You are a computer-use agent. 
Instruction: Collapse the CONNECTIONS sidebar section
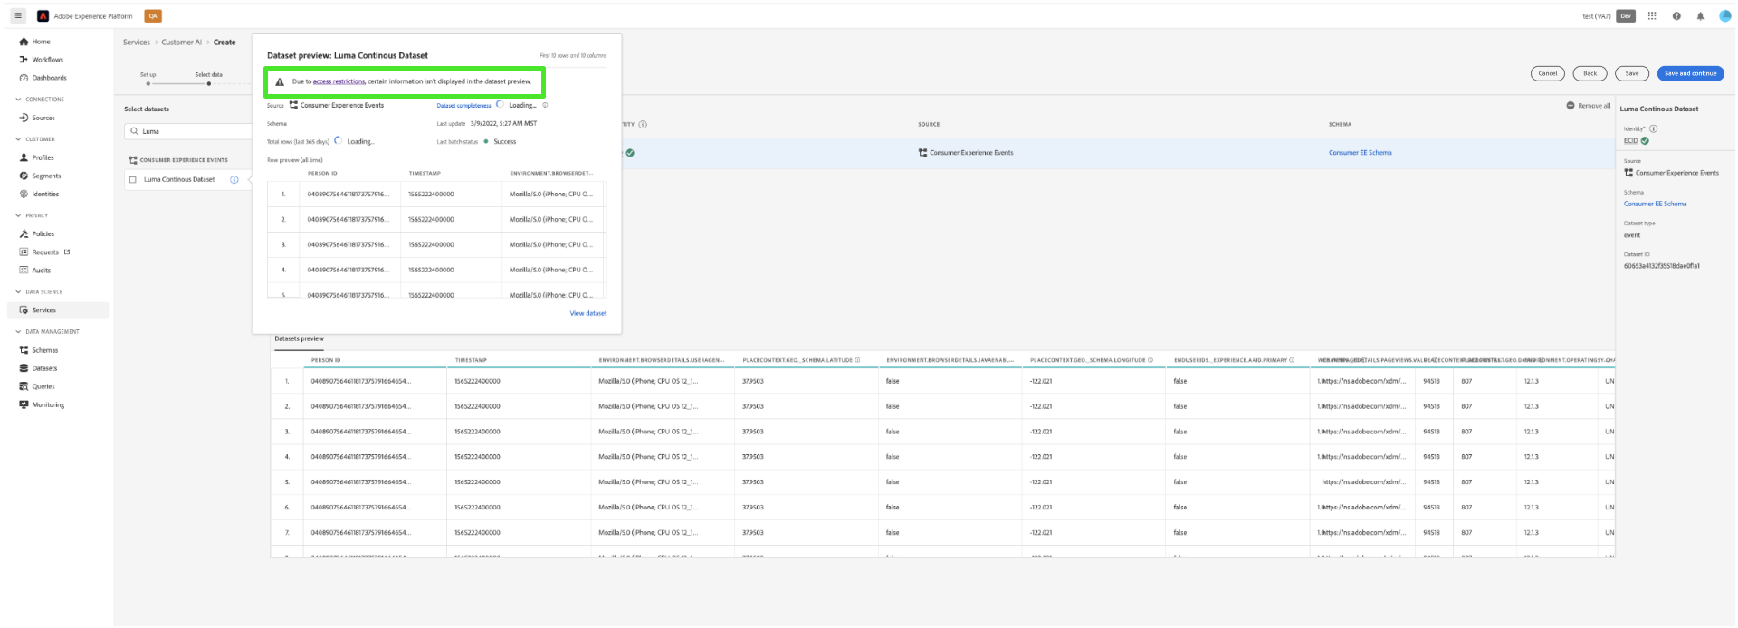[x=18, y=100]
